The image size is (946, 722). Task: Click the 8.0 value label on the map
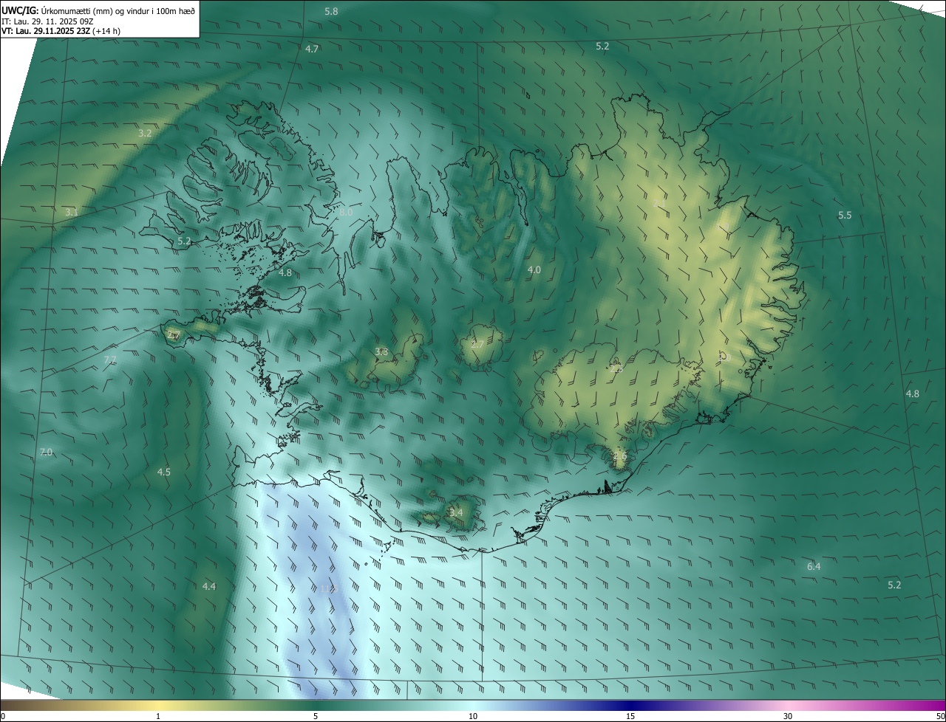346,212
